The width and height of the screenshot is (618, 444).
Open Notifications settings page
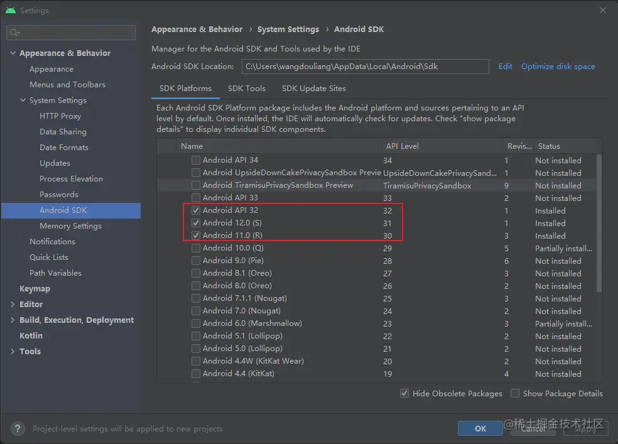tap(52, 242)
